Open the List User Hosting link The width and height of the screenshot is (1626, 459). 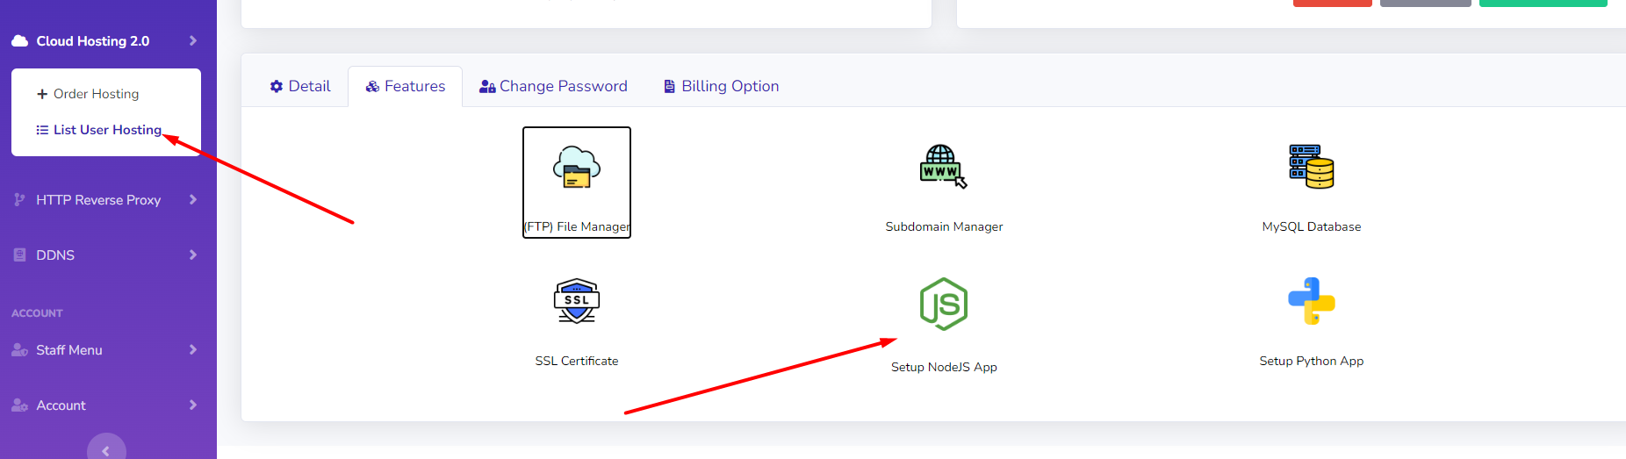click(98, 130)
